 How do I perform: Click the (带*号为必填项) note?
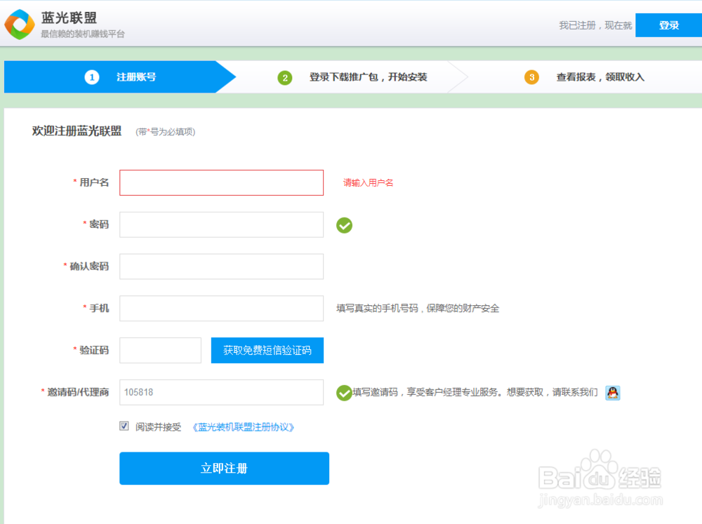(x=166, y=132)
